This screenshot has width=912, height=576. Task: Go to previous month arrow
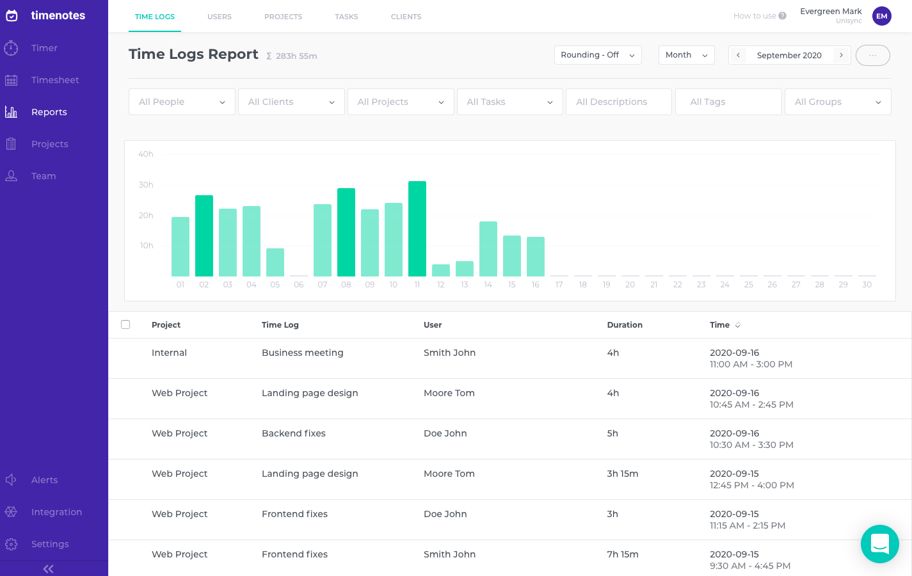click(x=738, y=55)
